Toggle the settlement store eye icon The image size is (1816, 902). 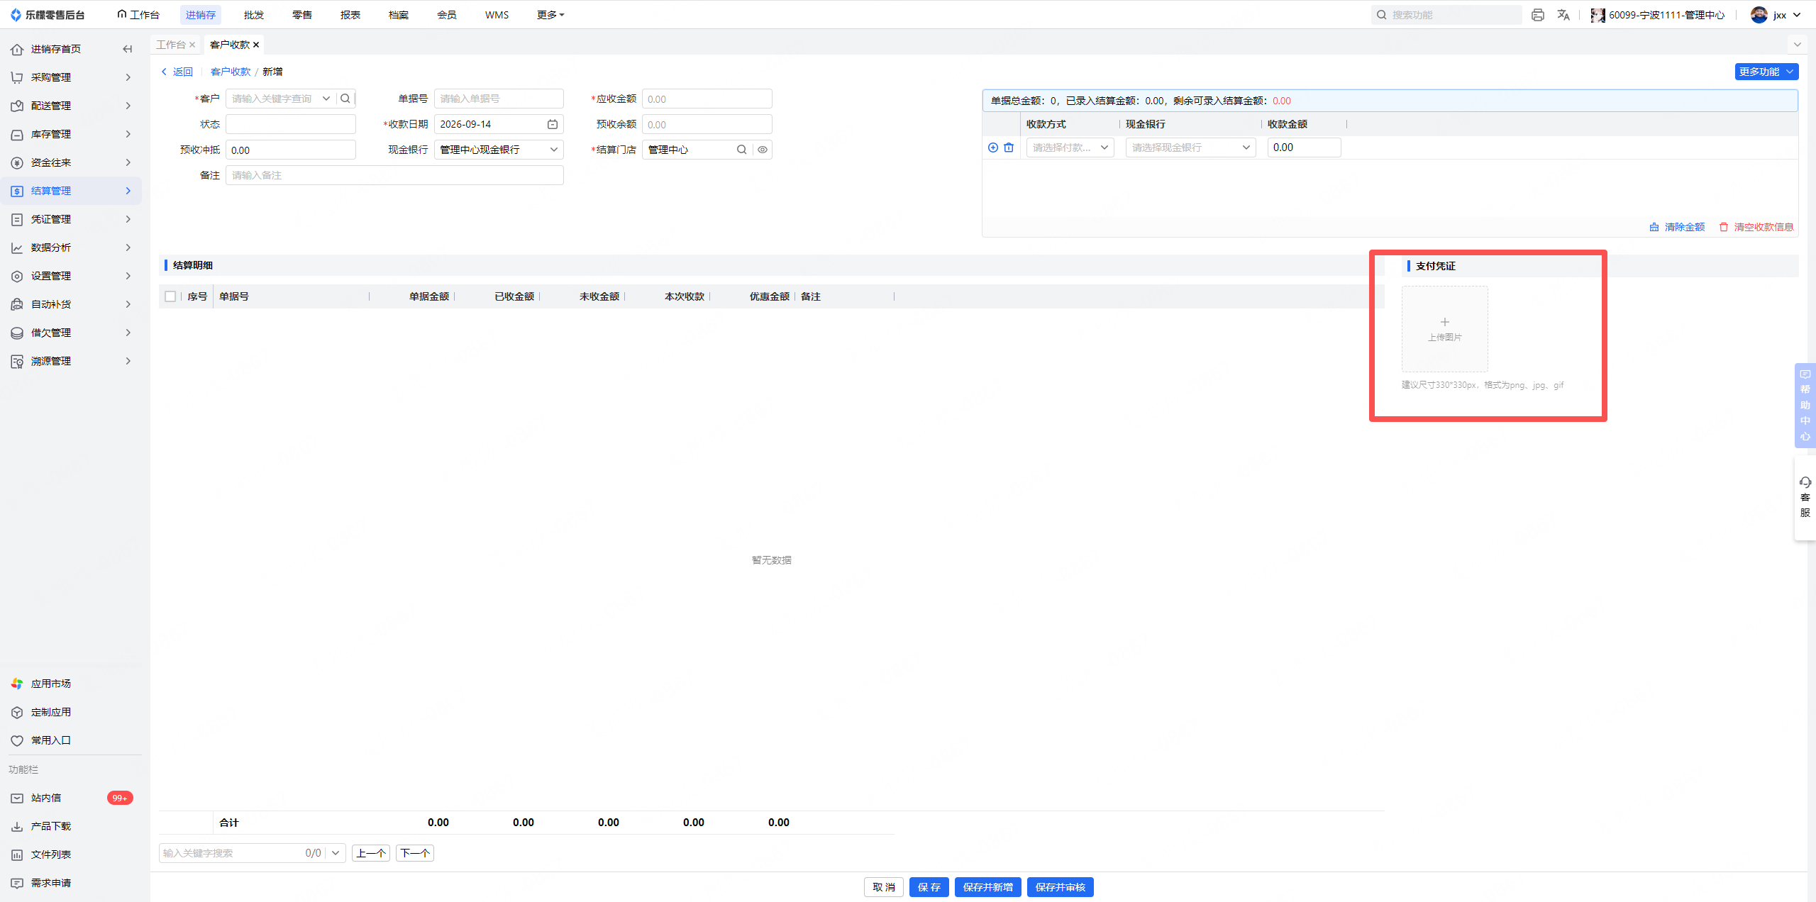point(763,150)
